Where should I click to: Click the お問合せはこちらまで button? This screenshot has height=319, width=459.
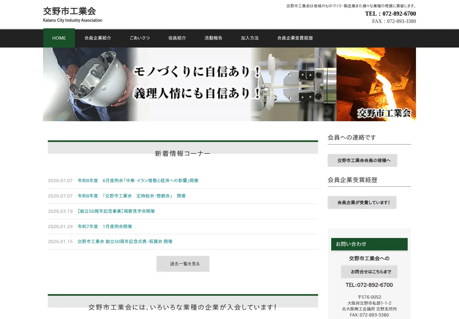coord(369,272)
